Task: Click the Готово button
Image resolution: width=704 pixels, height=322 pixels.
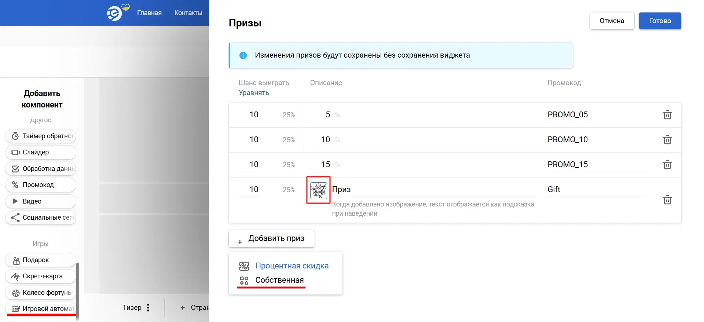Action: click(660, 21)
